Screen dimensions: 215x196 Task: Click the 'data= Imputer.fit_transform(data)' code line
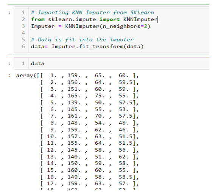tap(87, 46)
